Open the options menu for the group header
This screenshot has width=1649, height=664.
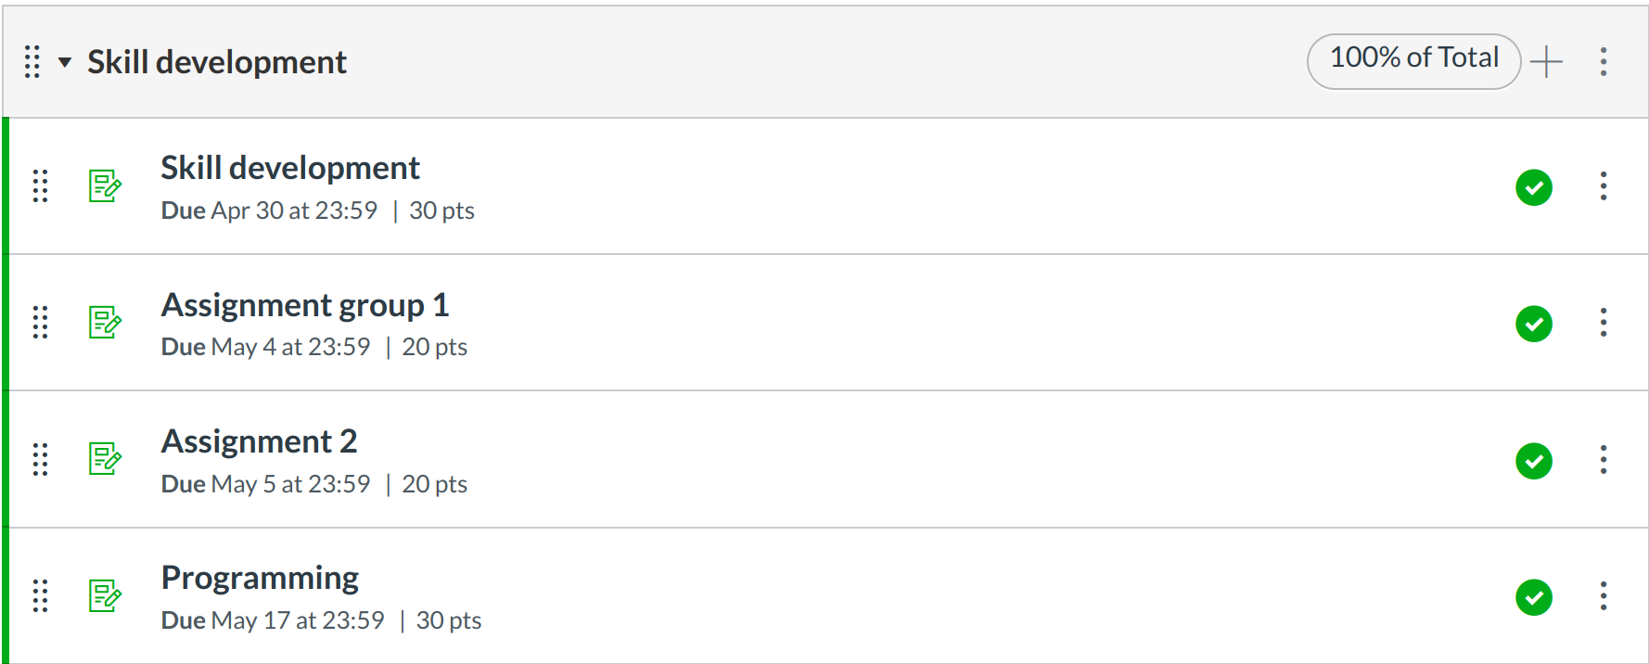[x=1604, y=61]
